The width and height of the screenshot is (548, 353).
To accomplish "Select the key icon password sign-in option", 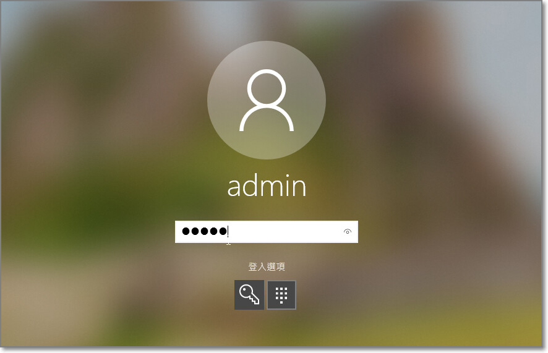I will pyautogui.click(x=249, y=295).
